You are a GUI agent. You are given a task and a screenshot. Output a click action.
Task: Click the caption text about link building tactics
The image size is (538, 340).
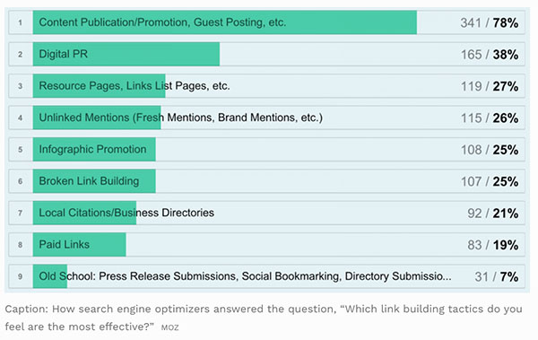click(264, 318)
